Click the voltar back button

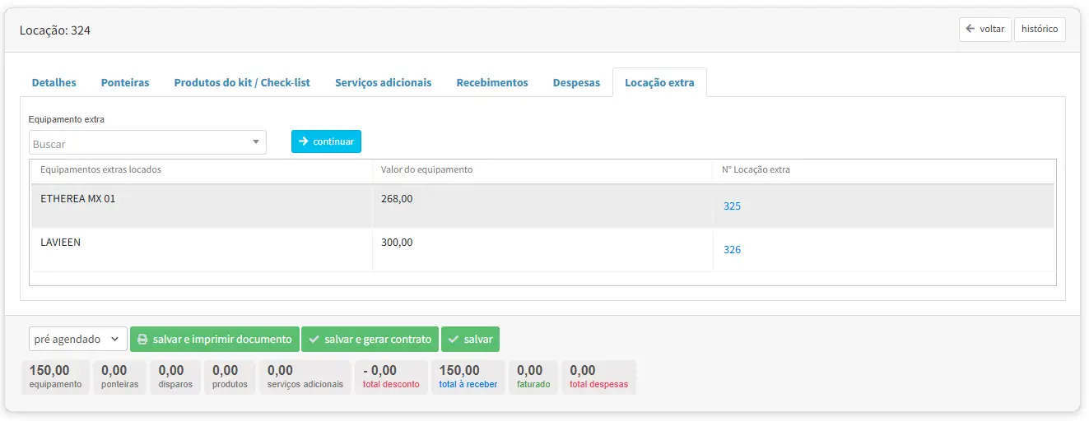(x=984, y=29)
